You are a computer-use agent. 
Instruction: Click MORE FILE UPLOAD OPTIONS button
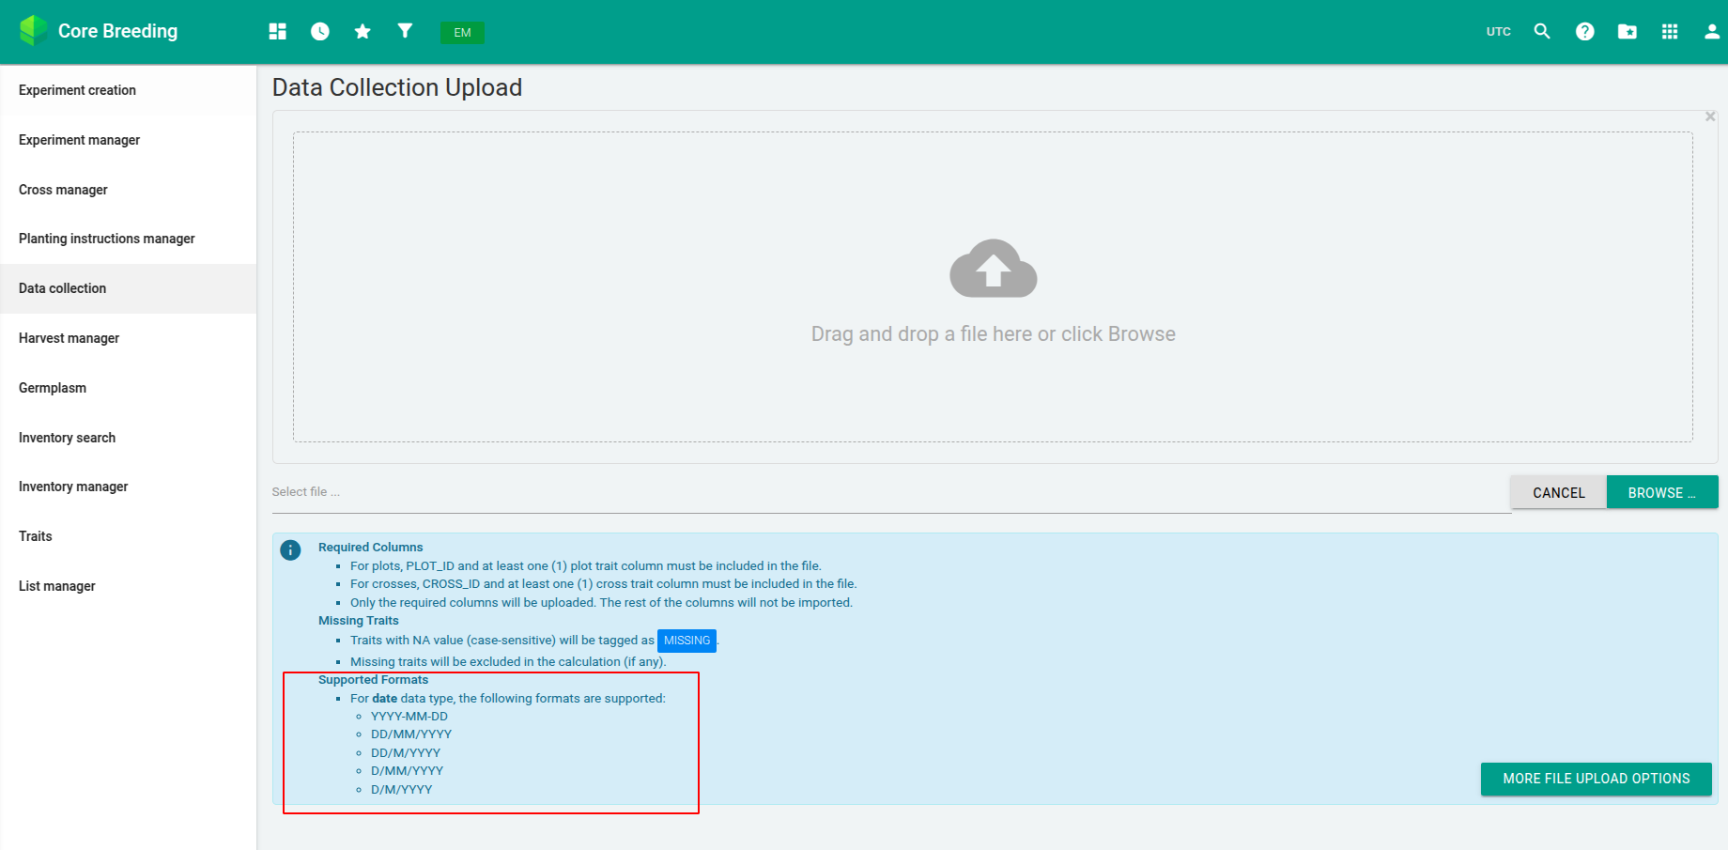coord(1596,779)
